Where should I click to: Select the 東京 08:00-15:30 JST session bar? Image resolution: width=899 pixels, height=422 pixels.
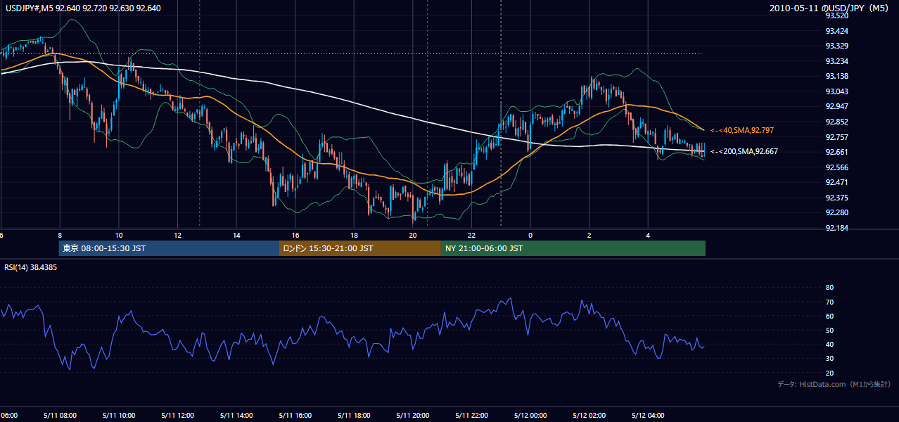pyautogui.click(x=169, y=248)
